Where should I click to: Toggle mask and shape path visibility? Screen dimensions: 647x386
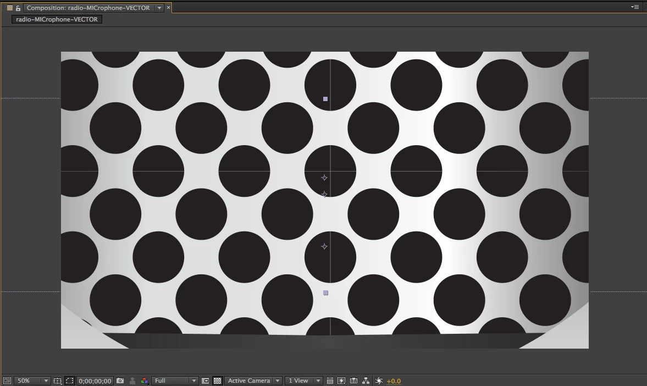click(70, 381)
